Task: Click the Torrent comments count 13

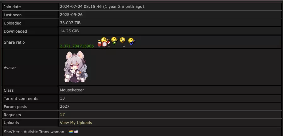Action: coord(62,98)
